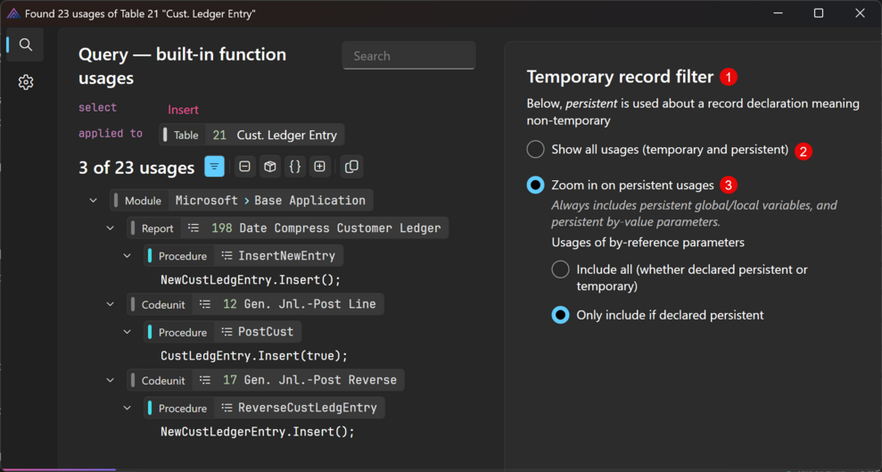Click the collapse all (minus) icon
This screenshot has height=472, width=882.
[244, 167]
